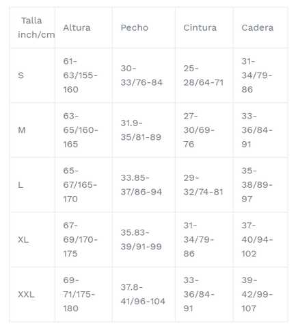
Task: Select the XXL size row label
Action: coord(32,295)
